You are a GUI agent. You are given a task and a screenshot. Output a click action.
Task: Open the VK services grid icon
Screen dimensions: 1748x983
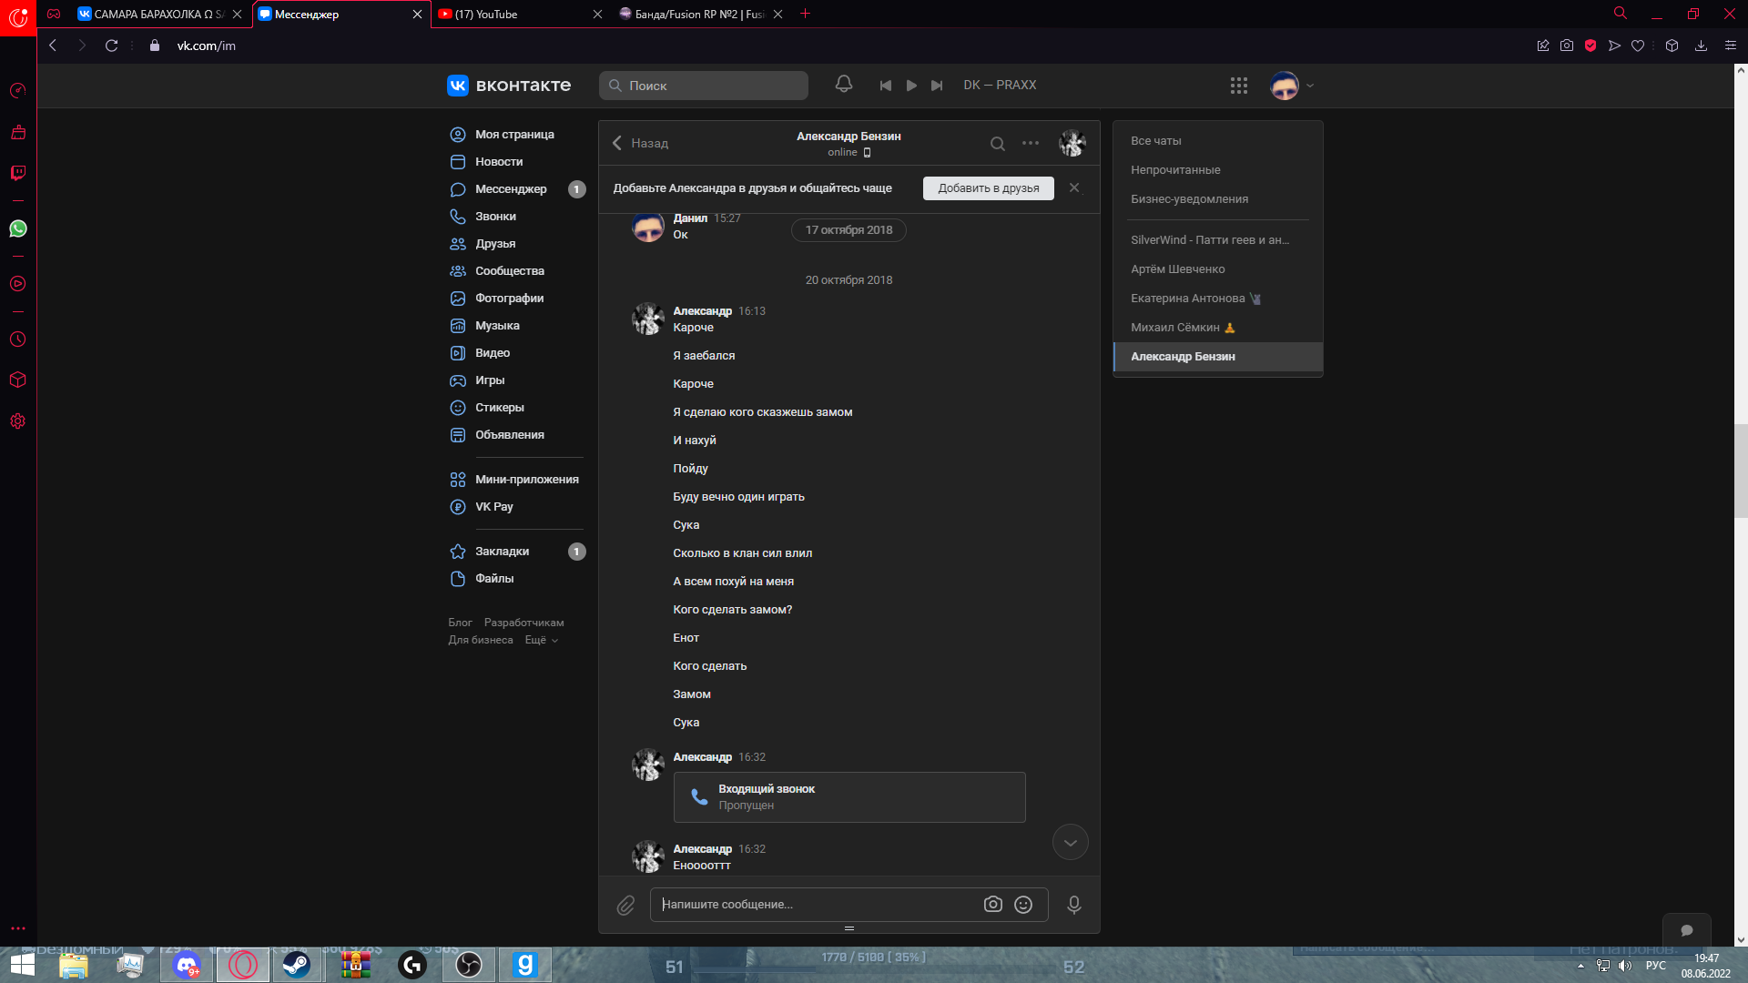coord(1238,86)
